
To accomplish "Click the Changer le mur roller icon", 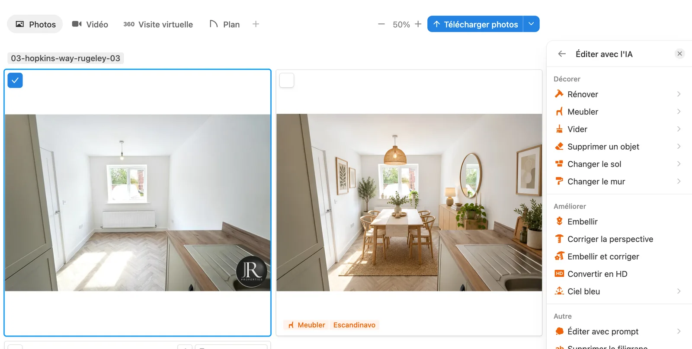I will pos(559,181).
